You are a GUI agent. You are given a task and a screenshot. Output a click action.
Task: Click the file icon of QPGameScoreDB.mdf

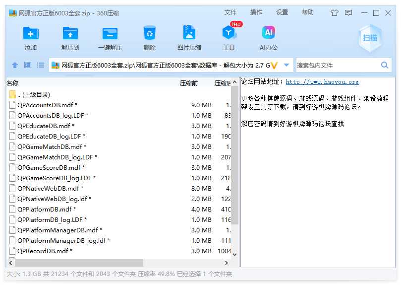(12, 167)
